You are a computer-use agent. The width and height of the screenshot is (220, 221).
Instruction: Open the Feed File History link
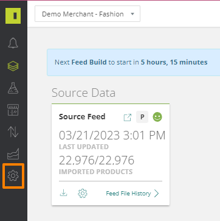pos(128,194)
